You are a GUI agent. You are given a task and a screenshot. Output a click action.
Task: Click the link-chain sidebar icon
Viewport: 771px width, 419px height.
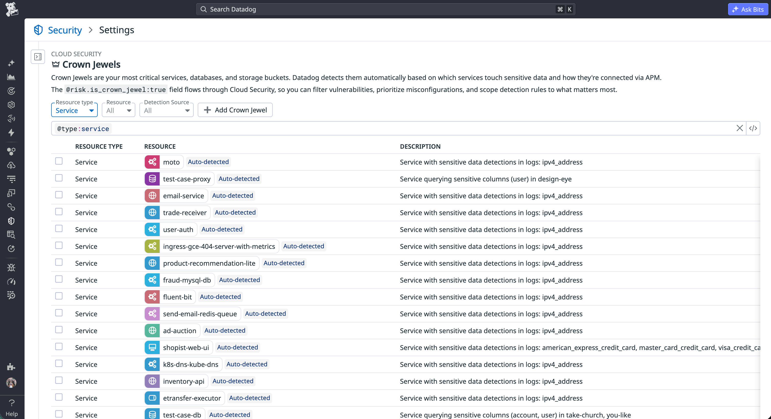pos(11,207)
